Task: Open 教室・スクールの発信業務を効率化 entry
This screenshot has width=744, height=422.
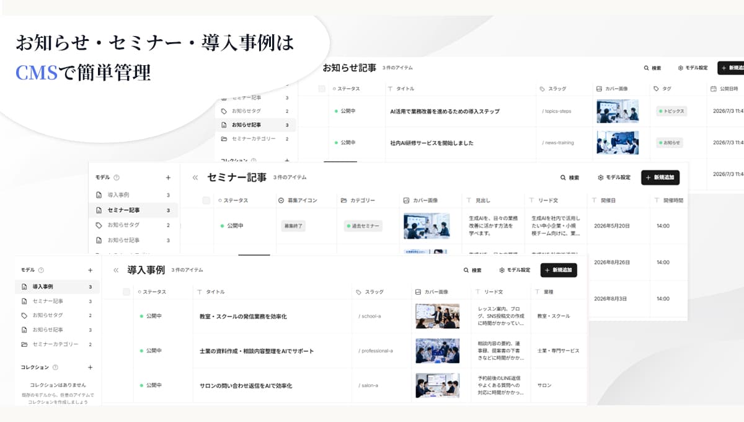Action: pos(243,316)
